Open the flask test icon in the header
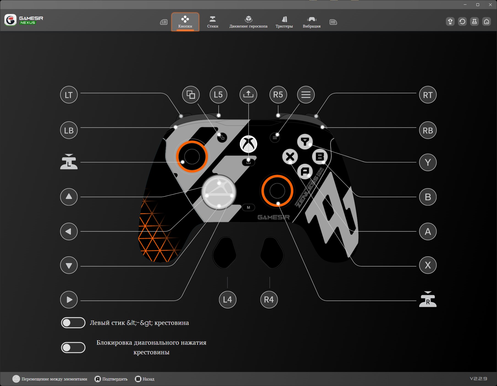 click(474, 21)
